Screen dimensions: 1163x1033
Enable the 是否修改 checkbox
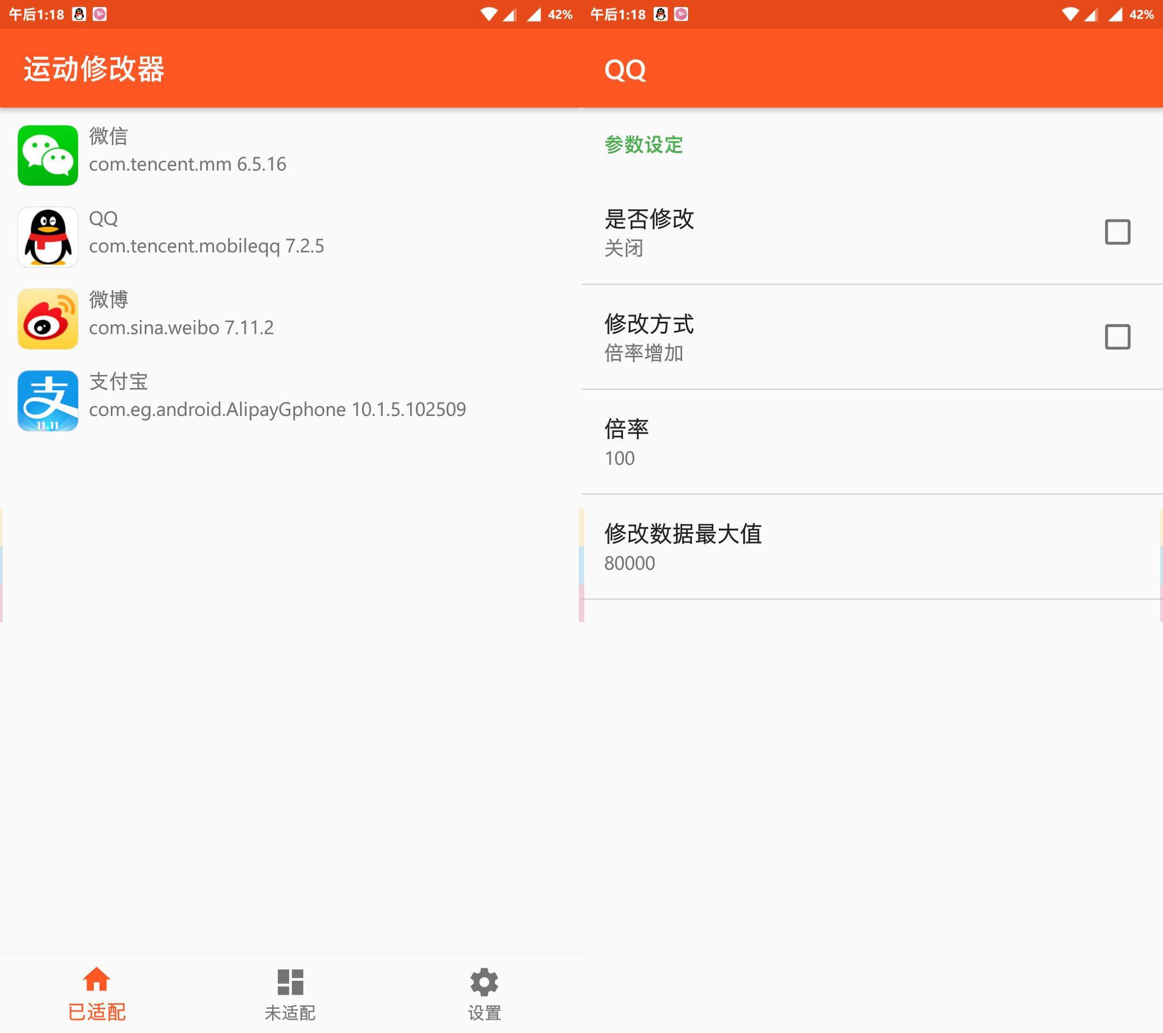tap(1117, 232)
